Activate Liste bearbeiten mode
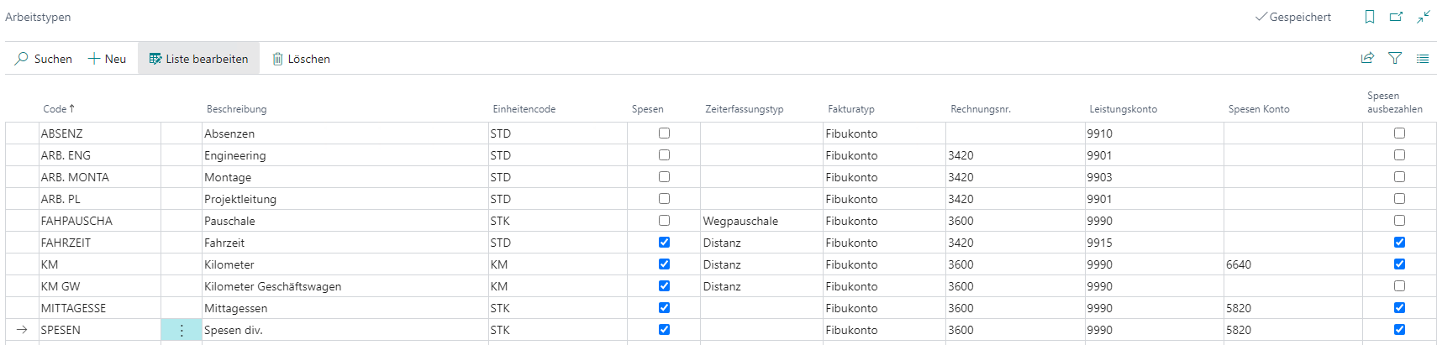 pyautogui.click(x=199, y=59)
